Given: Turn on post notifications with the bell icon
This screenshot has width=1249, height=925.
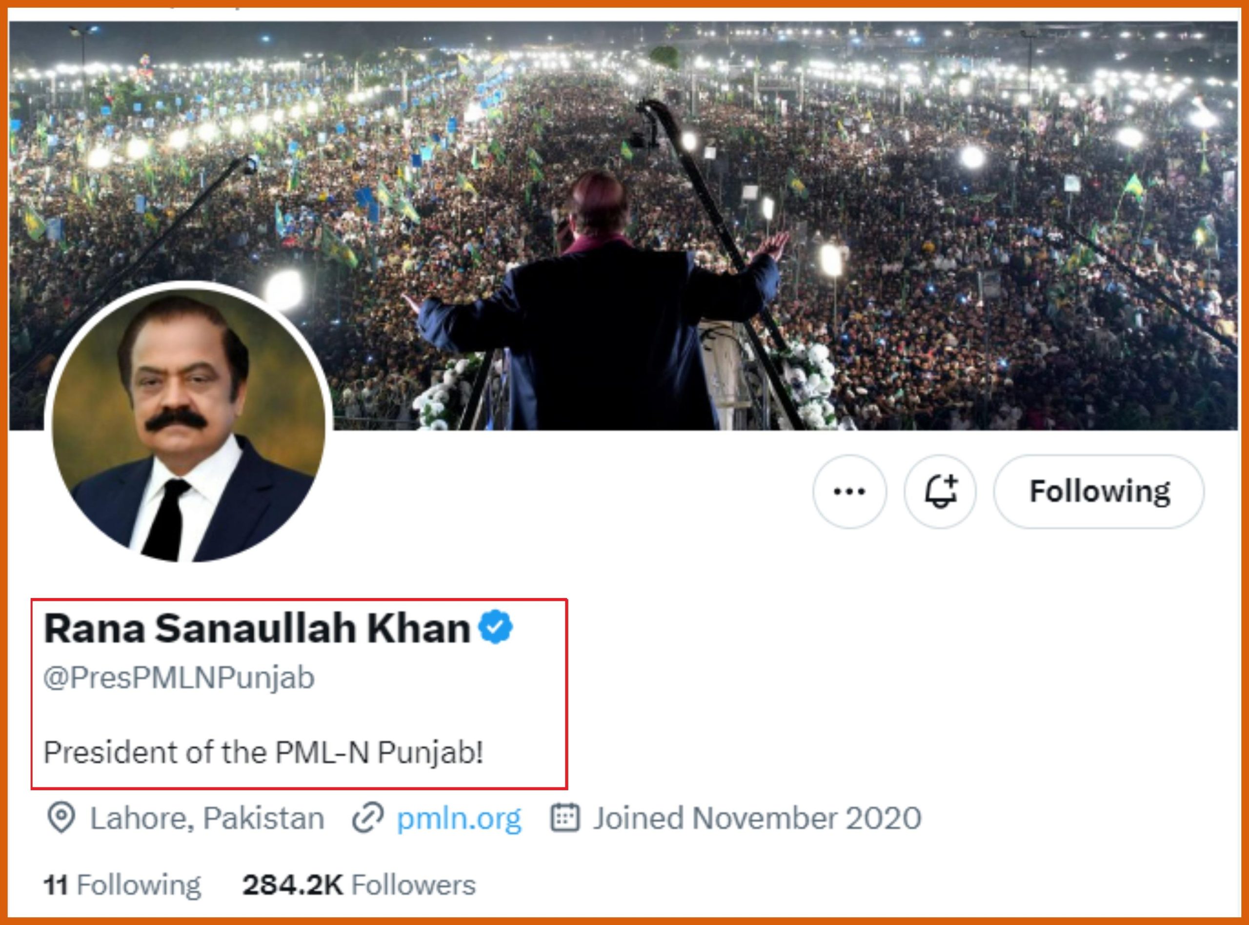Looking at the screenshot, I should pyautogui.click(x=940, y=491).
